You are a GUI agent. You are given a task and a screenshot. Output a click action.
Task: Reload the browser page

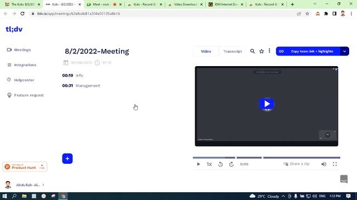pos(22,13)
